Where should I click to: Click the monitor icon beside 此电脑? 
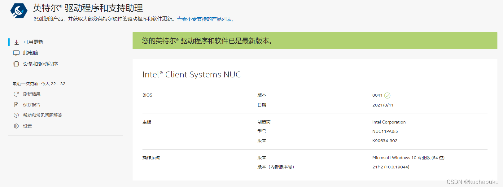coord(16,53)
